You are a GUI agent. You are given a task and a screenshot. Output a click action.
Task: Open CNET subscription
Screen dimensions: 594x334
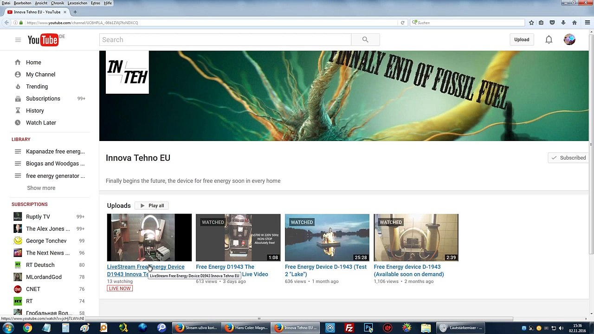point(33,289)
